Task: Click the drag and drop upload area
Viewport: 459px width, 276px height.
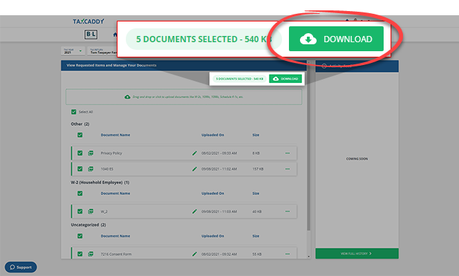Action: [x=184, y=97]
